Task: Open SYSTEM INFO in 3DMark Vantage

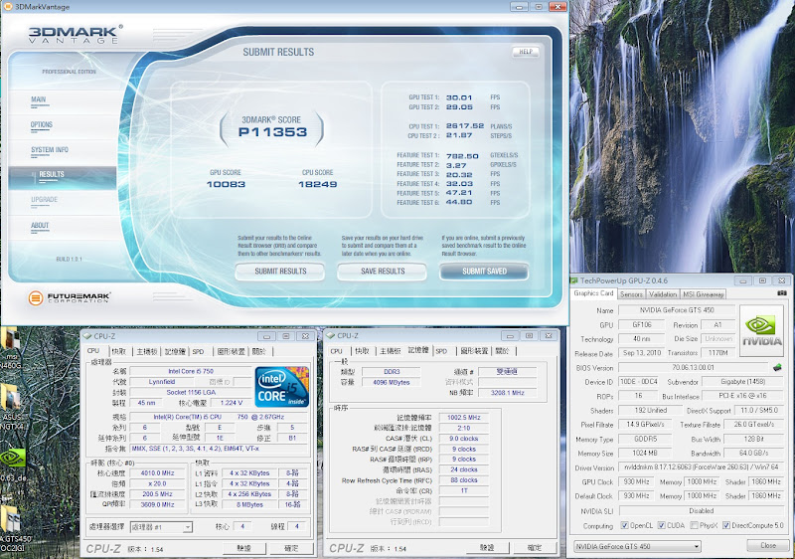Action: tap(50, 150)
